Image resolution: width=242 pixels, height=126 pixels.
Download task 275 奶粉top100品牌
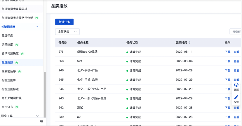coord(227,52)
